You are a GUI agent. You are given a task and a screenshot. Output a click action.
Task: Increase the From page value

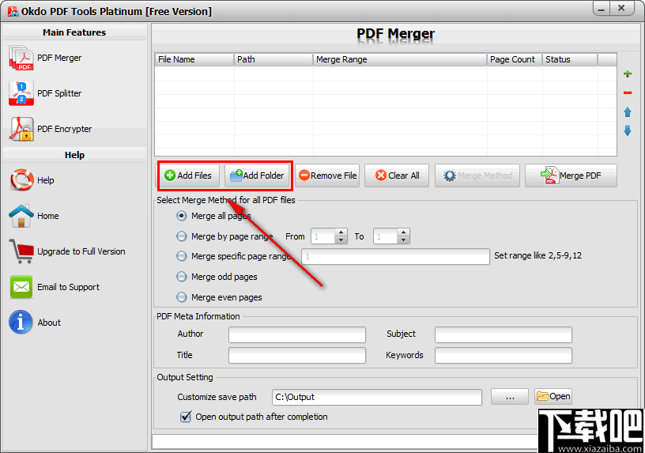pyautogui.click(x=341, y=233)
